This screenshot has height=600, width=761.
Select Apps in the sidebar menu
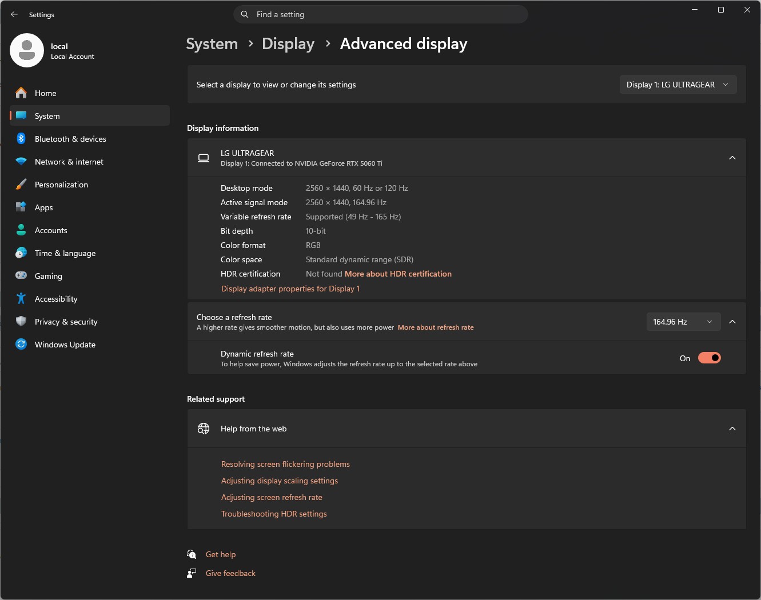(44, 207)
